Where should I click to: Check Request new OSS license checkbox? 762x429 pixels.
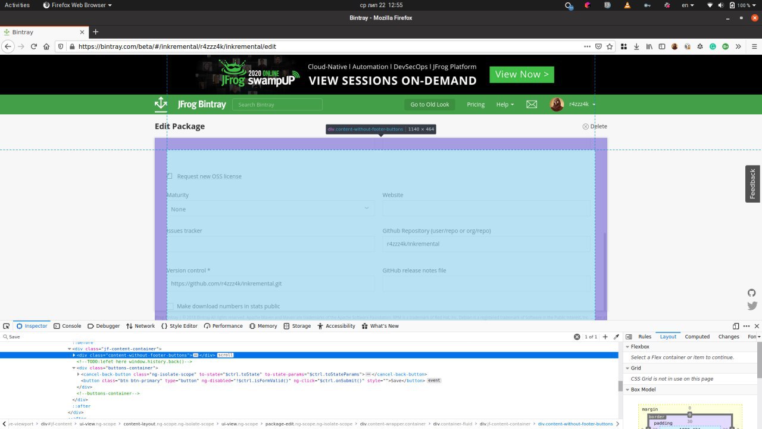(x=170, y=176)
